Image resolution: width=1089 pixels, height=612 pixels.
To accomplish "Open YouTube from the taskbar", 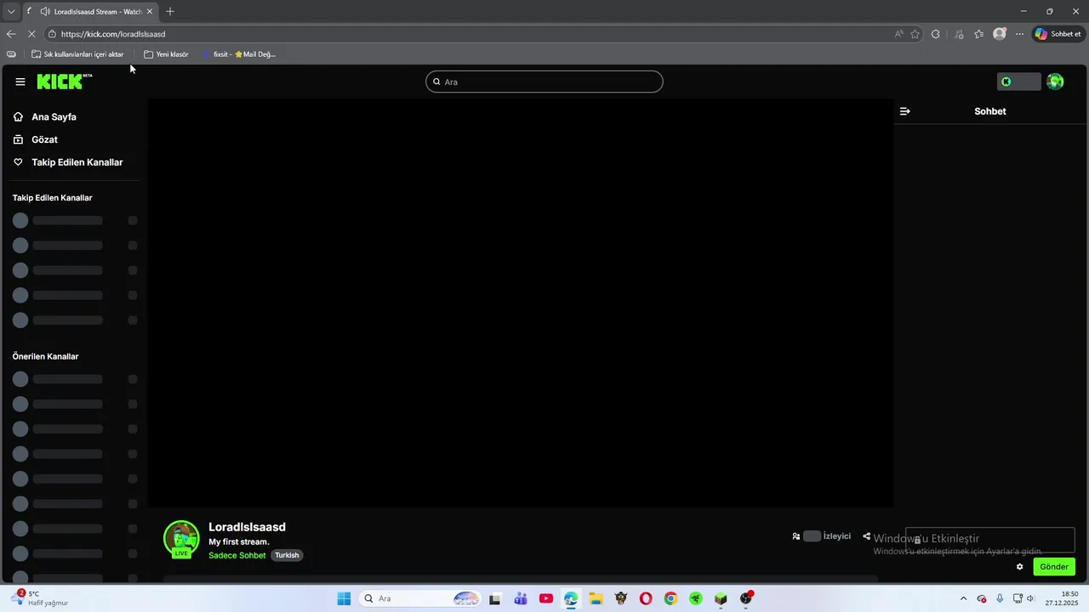I will pos(546,598).
